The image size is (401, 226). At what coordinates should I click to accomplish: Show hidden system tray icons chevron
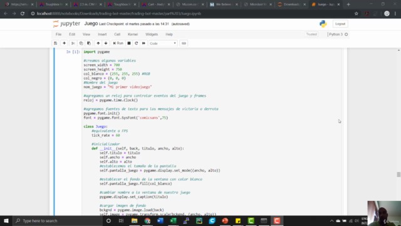331,220
